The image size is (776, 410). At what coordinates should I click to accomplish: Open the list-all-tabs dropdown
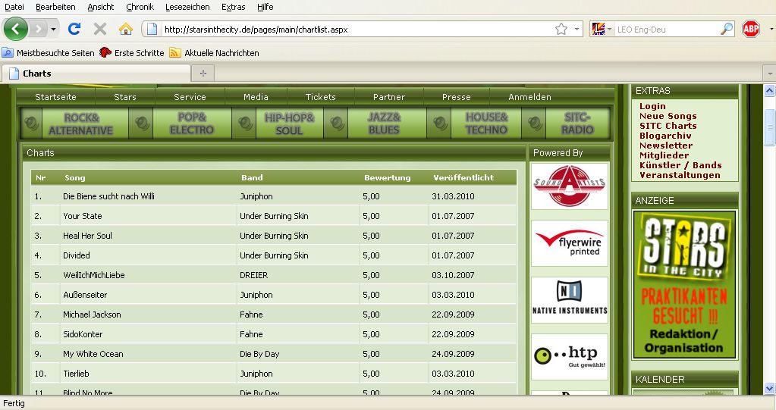[x=770, y=74]
